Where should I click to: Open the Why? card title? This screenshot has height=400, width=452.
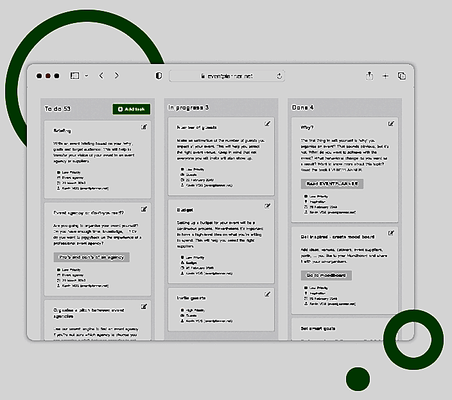pos(307,128)
